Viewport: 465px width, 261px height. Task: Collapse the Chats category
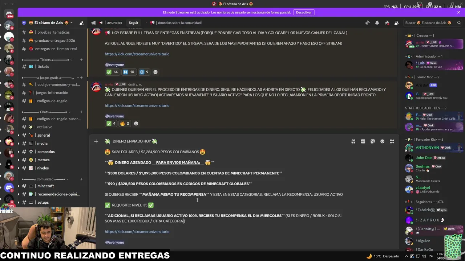[x=46, y=112]
